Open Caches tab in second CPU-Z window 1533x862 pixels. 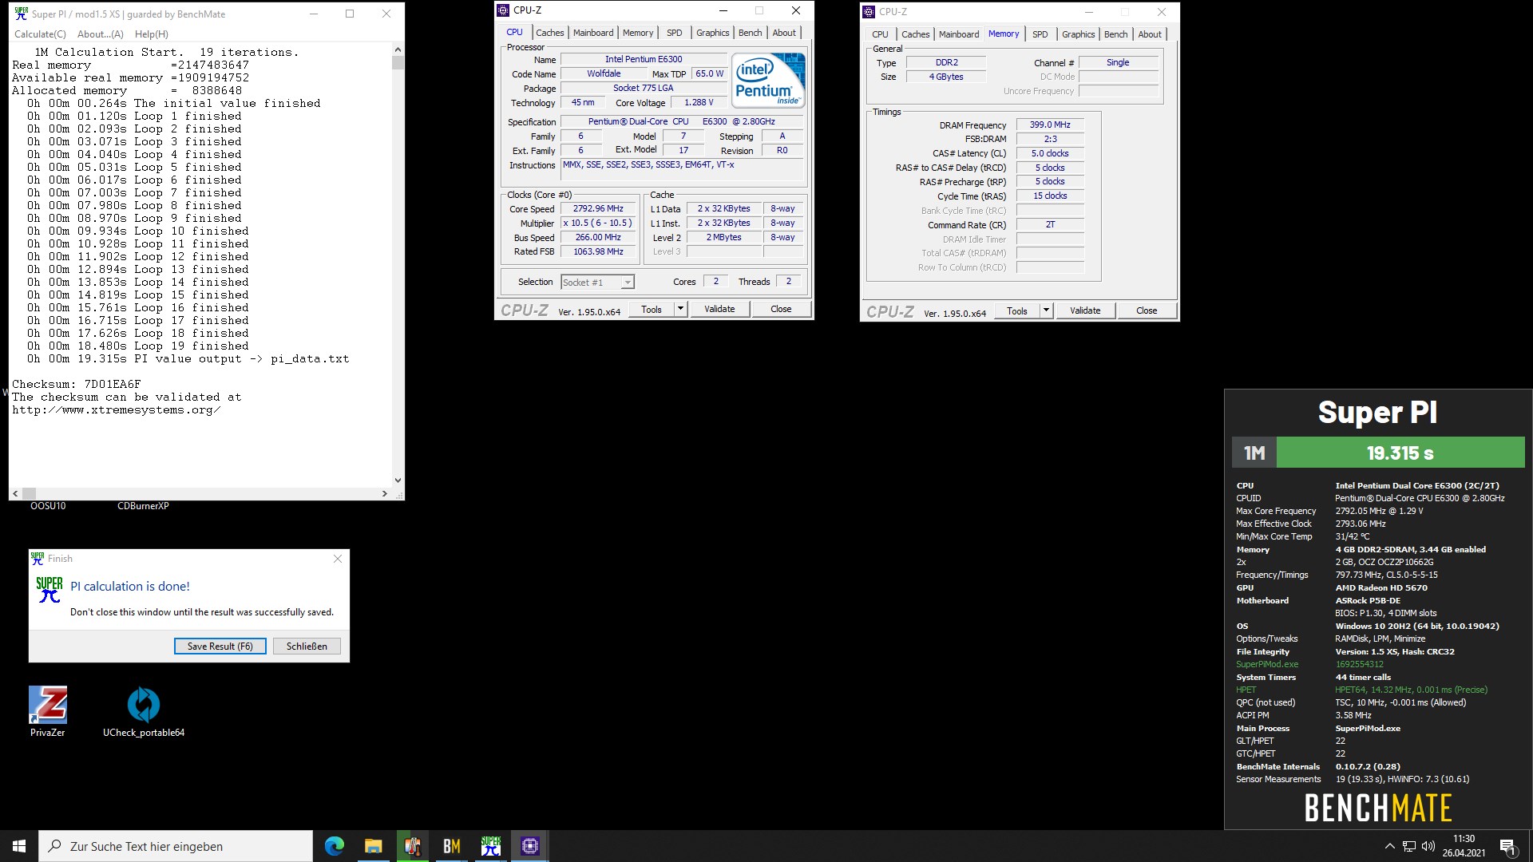click(915, 34)
